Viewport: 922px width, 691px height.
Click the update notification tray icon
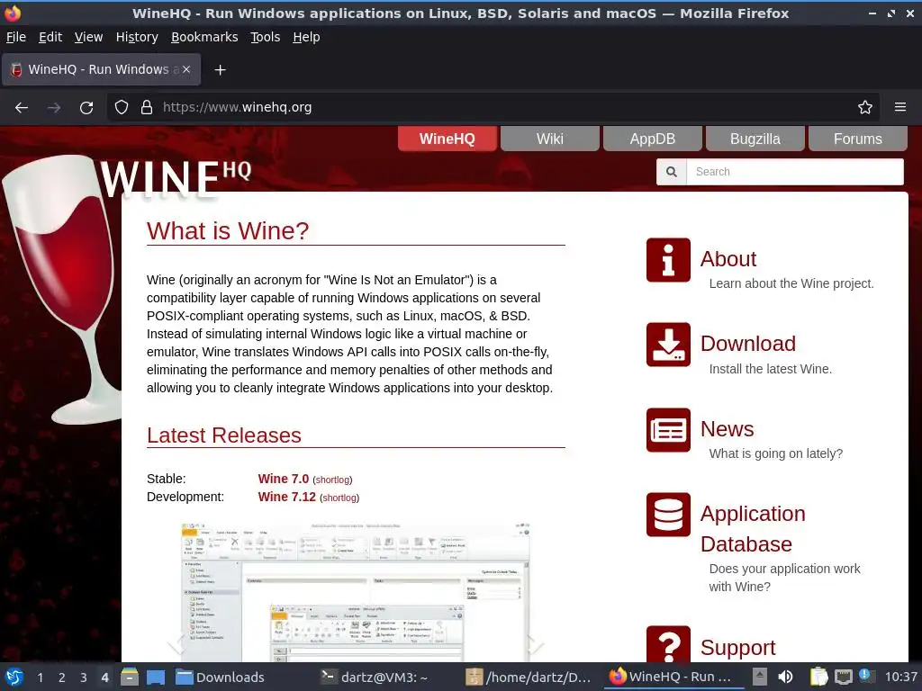pos(865,675)
